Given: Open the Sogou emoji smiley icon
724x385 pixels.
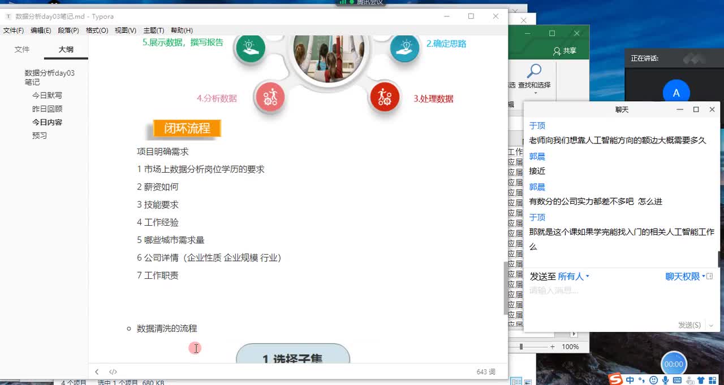Looking at the screenshot, I should pyautogui.click(x=654, y=380).
